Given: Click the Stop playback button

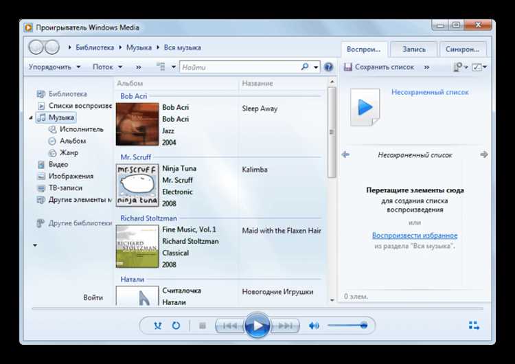Looking at the screenshot, I should 203,326.
